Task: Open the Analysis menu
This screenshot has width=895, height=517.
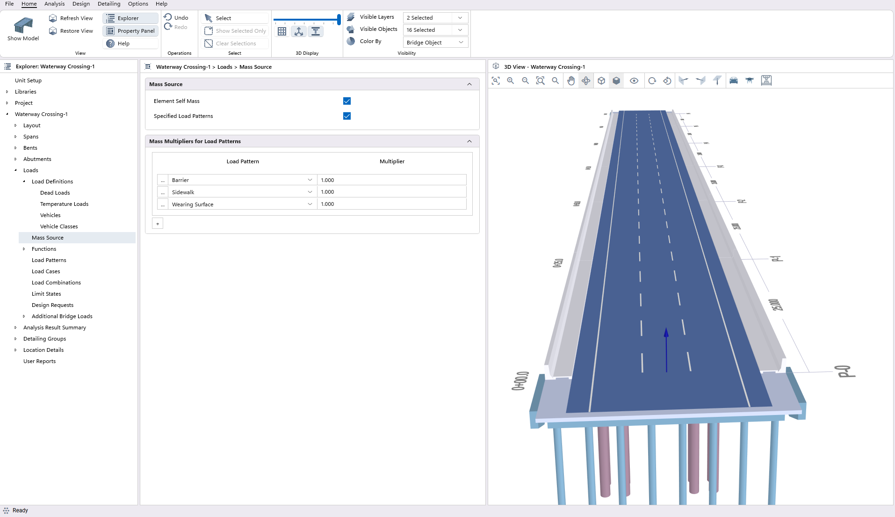Action: pyautogui.click(x=54, y=4)
